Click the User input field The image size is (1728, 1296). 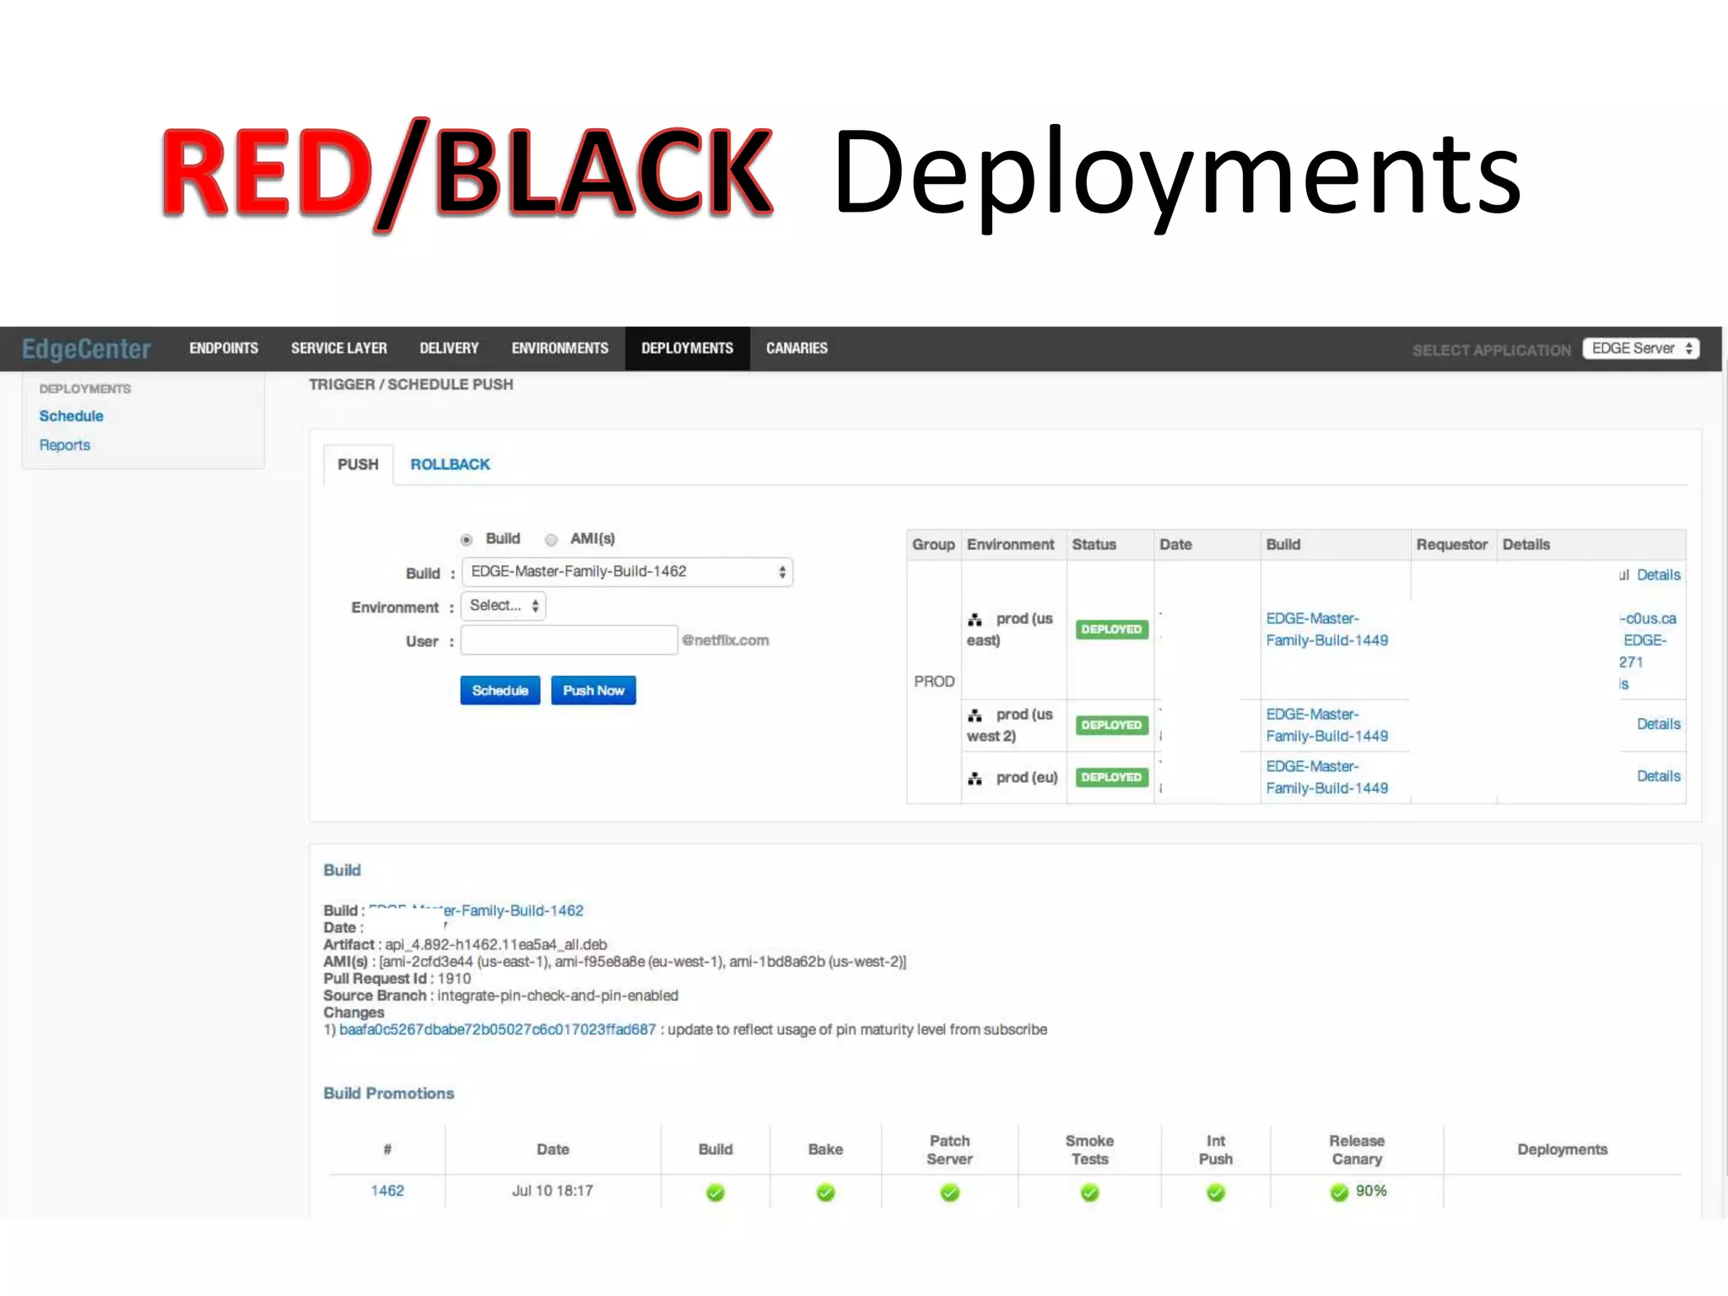[569, 640]
